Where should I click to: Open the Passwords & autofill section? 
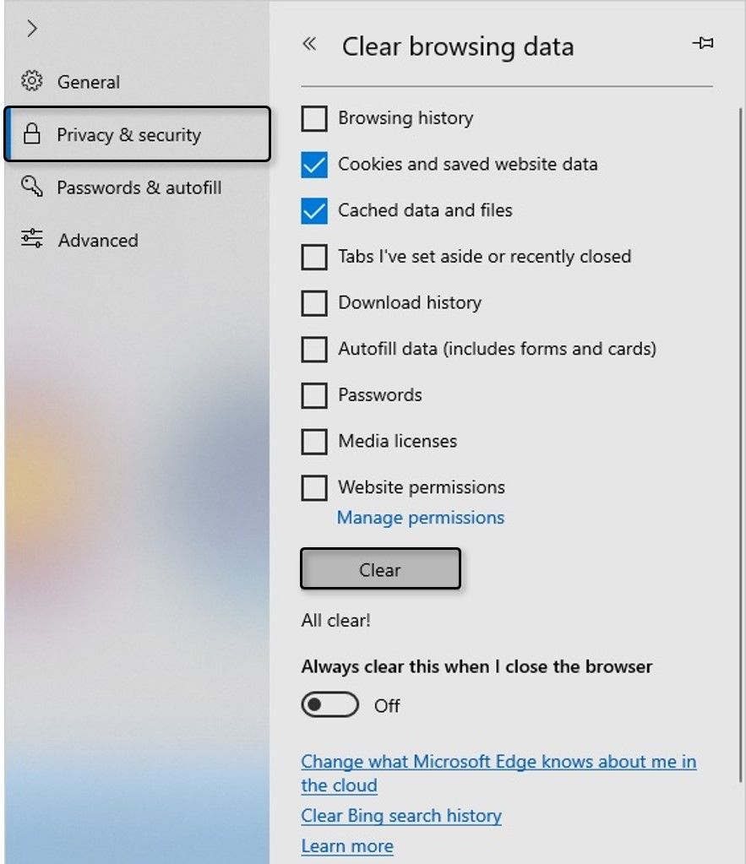(138, 187)
